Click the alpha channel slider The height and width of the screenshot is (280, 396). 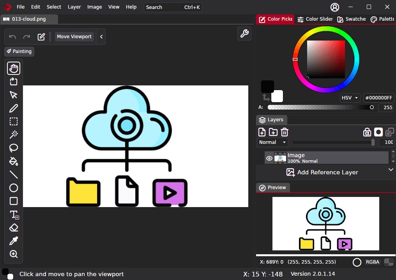pyautogui.click(x=320, y=107)
